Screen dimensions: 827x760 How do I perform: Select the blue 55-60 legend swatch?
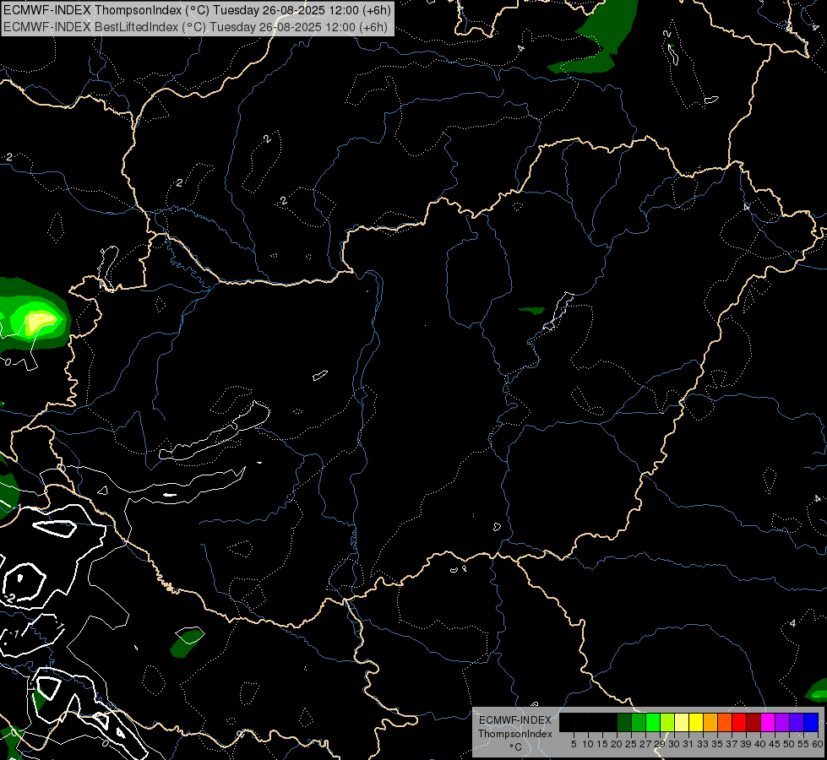pos(811,722)
